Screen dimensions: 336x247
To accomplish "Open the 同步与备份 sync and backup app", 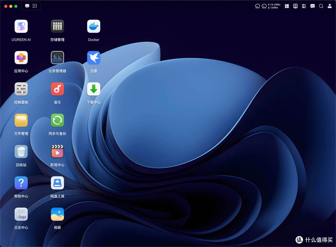I will 57,120.
